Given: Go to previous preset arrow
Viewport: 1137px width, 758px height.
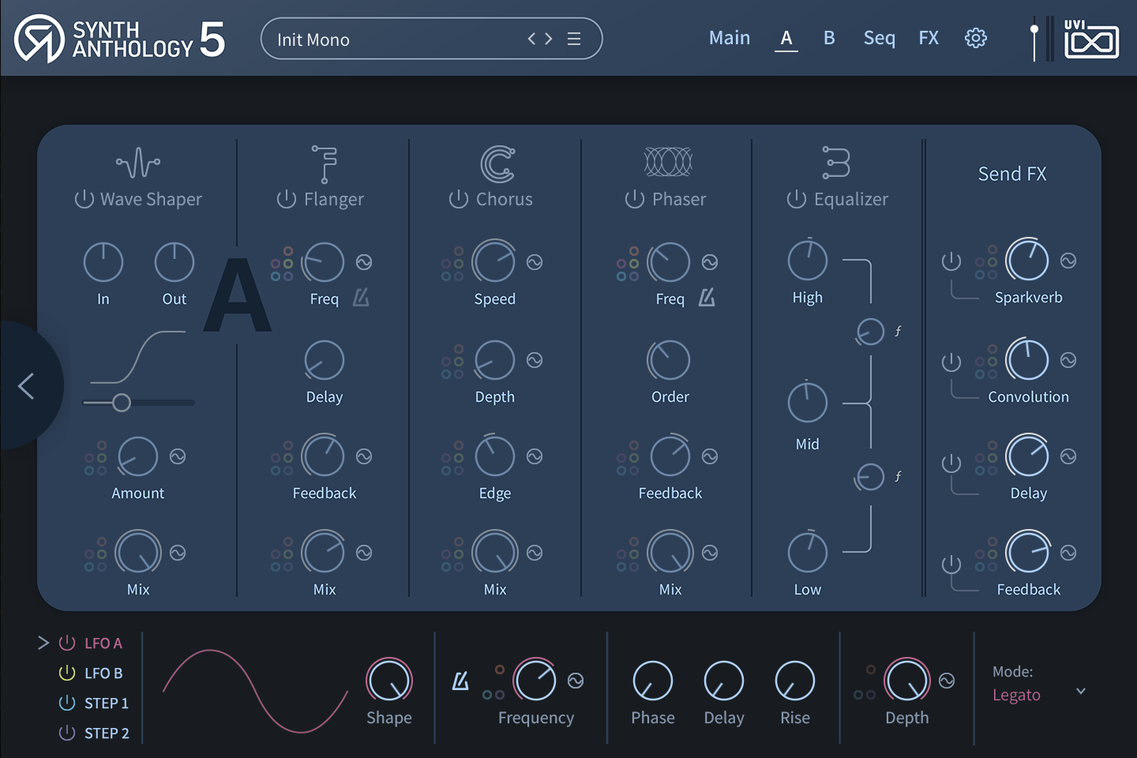Looking at the screenshot, I should 531,39.
